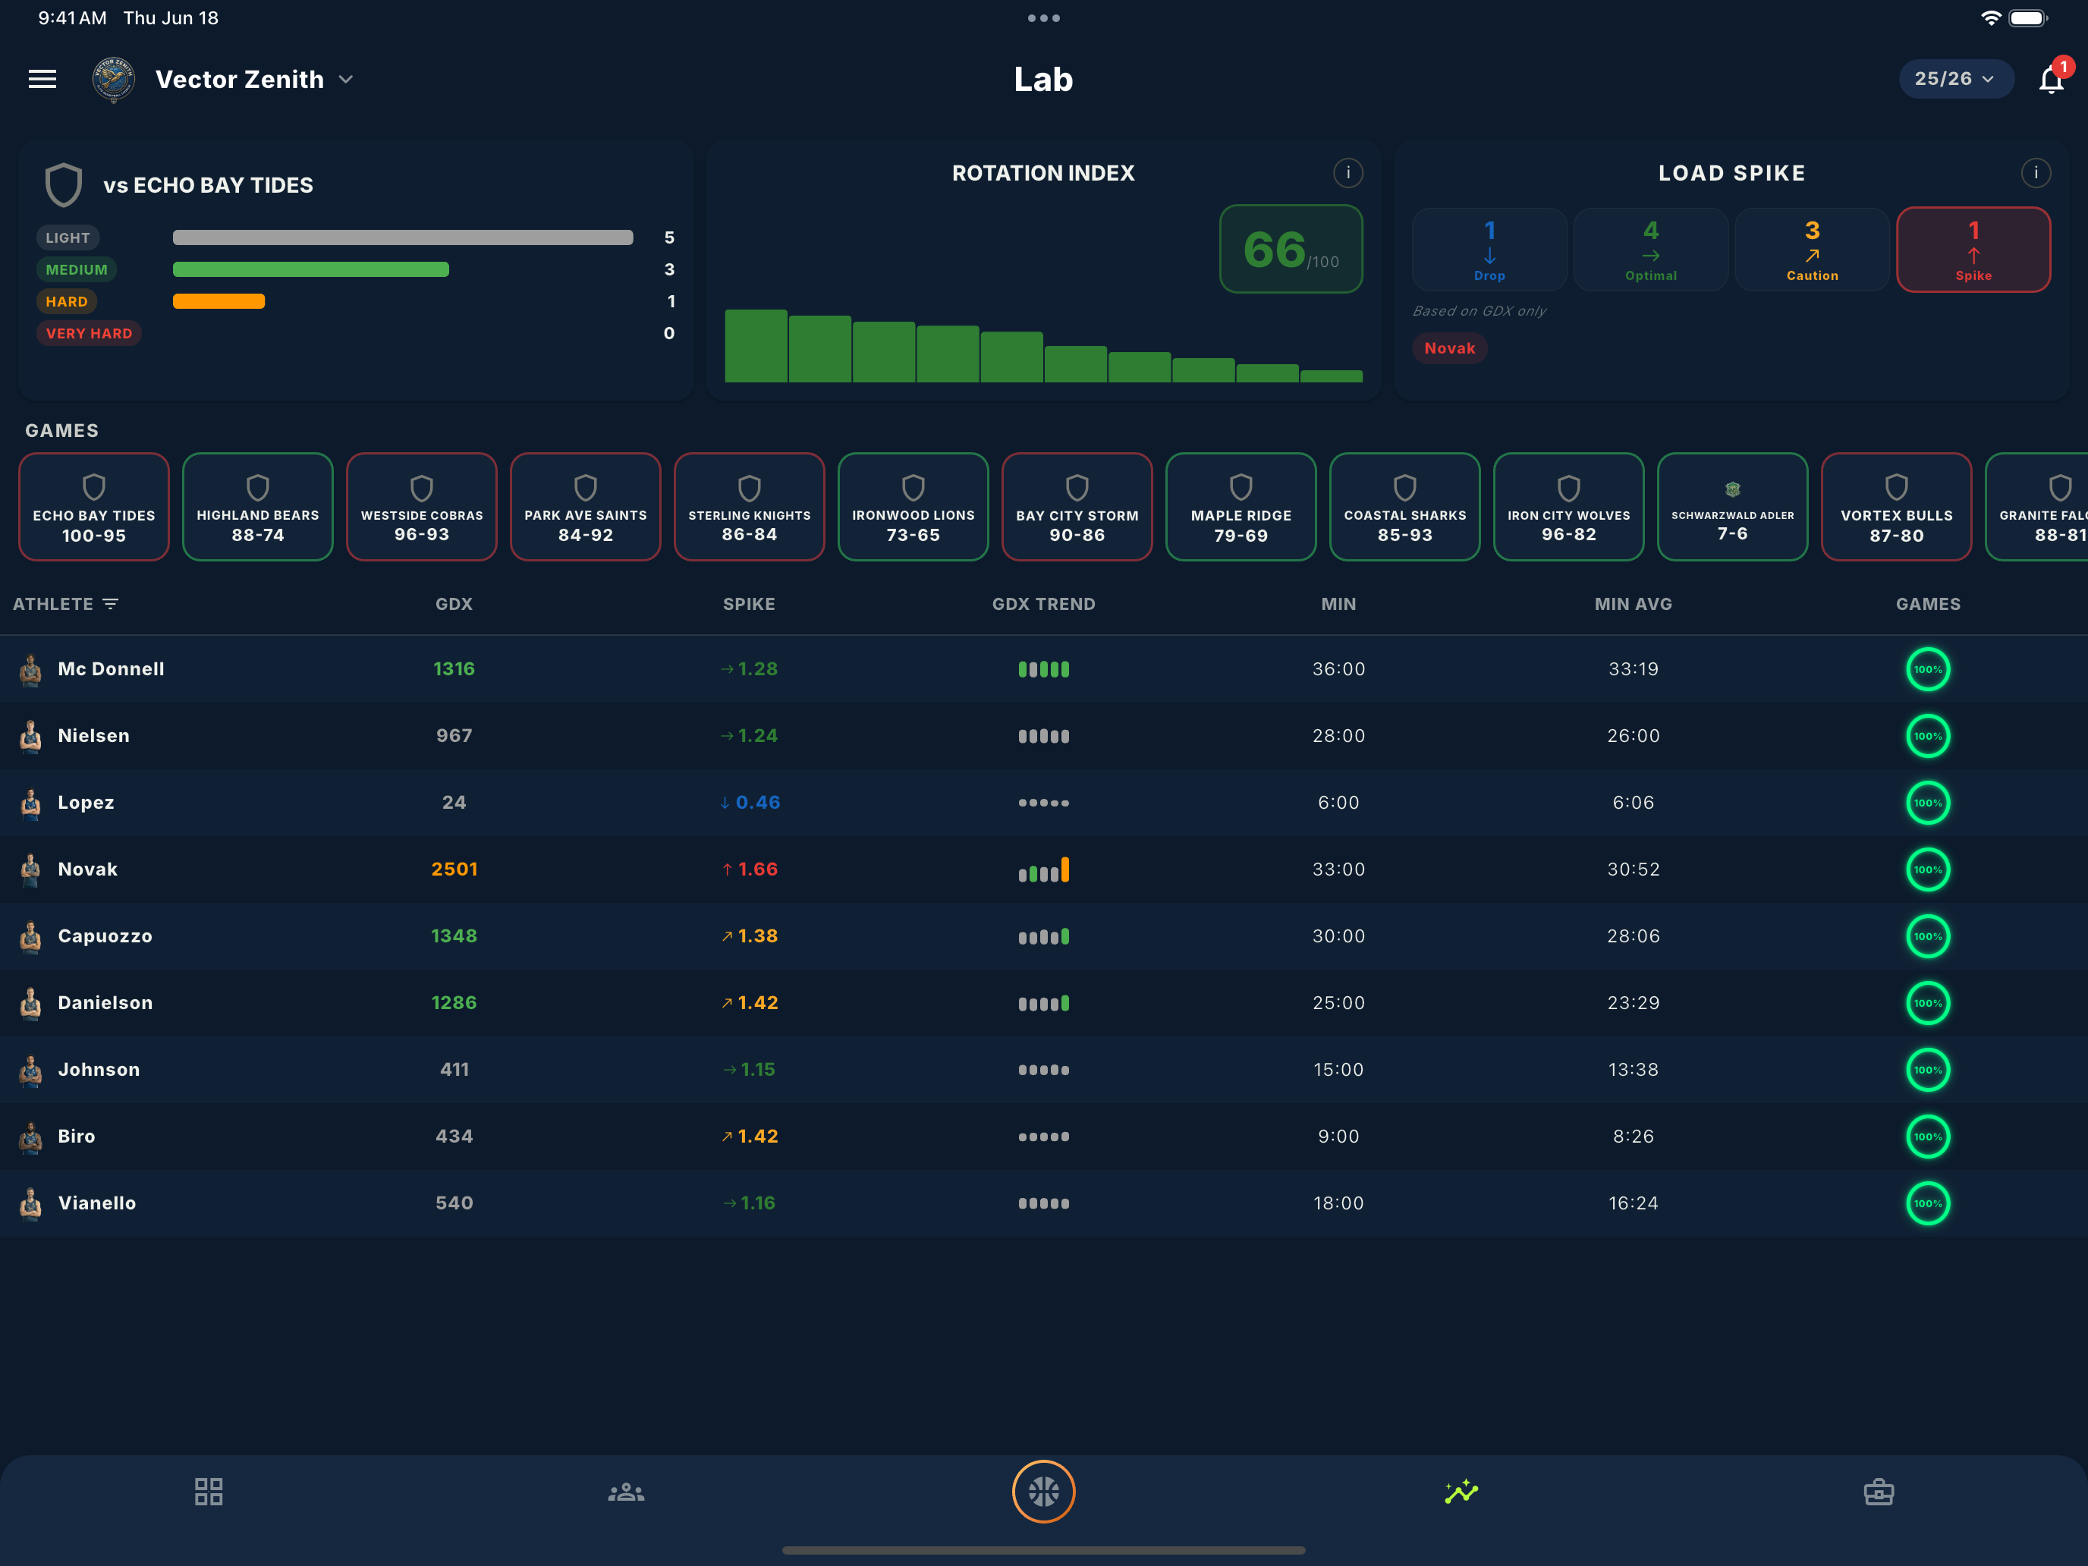Select the Drop load filter
2088x1566 pixels.
coord(1489,249)
